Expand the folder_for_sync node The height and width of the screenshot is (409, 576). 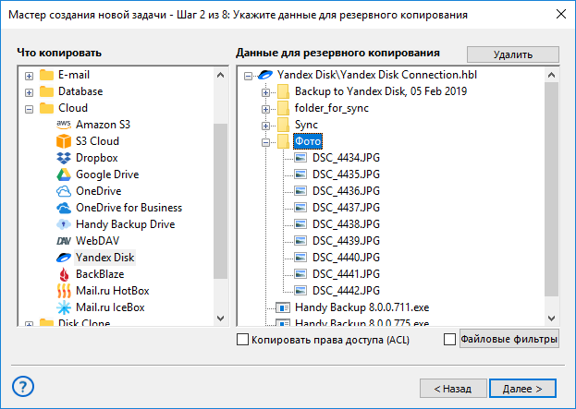(267, 108)
